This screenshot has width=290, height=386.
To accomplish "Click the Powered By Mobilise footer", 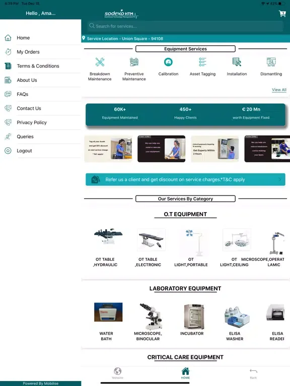I will point(41,383).
